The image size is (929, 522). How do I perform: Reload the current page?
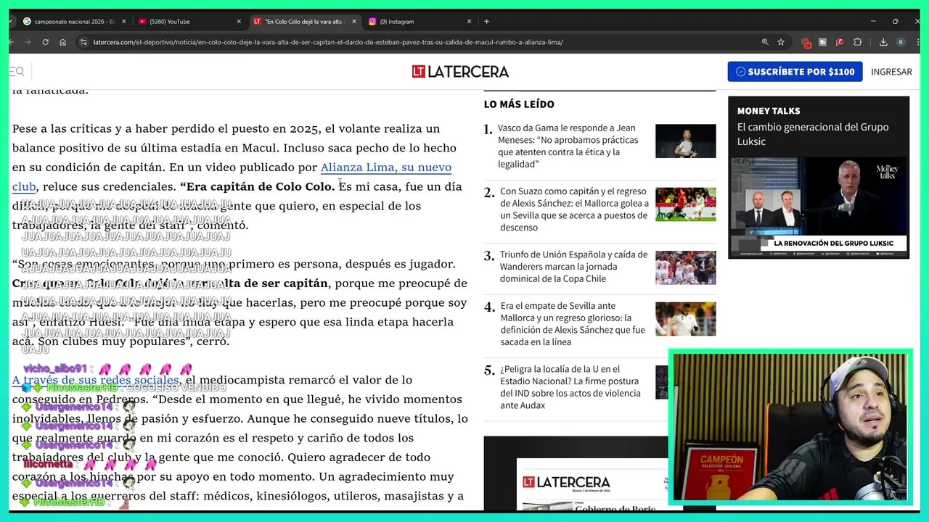[45, 42]
